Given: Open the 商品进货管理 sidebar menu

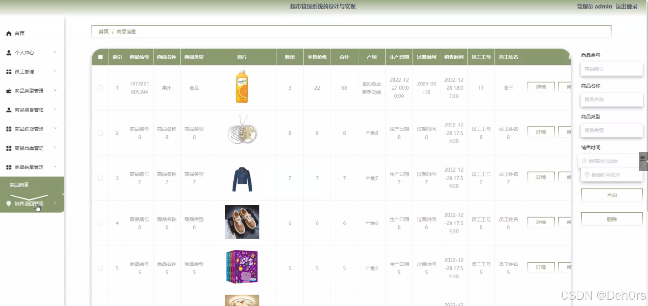Looking at the screenshot, I should tap(32, 129).
